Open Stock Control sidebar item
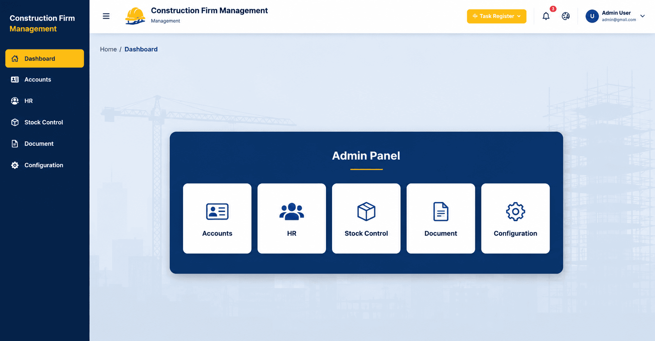 pos(45,122)
